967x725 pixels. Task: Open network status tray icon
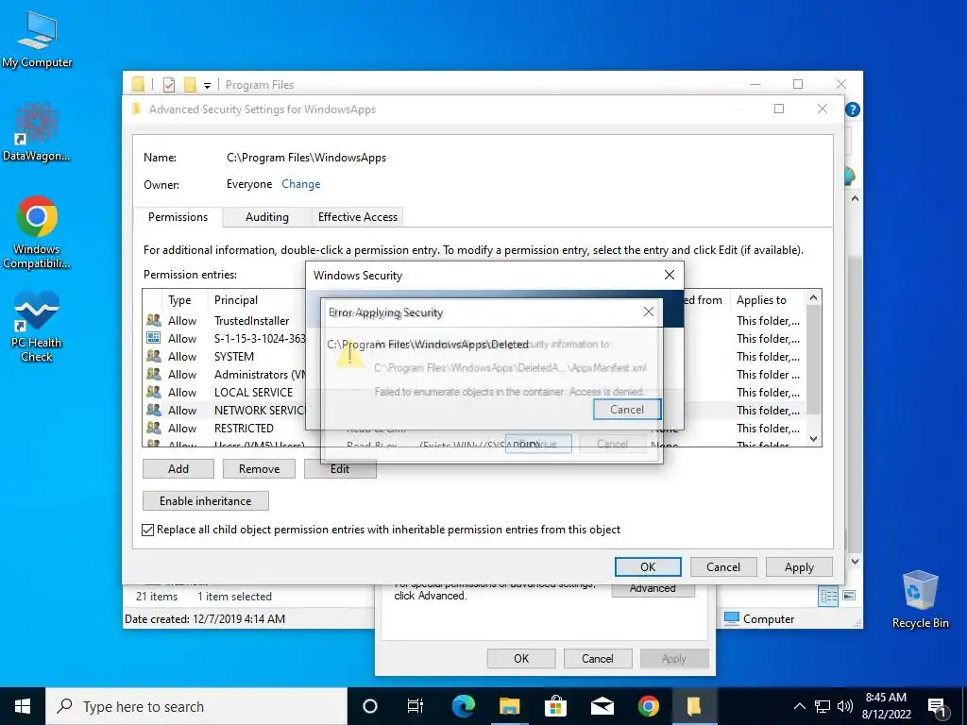click(823, 706)
